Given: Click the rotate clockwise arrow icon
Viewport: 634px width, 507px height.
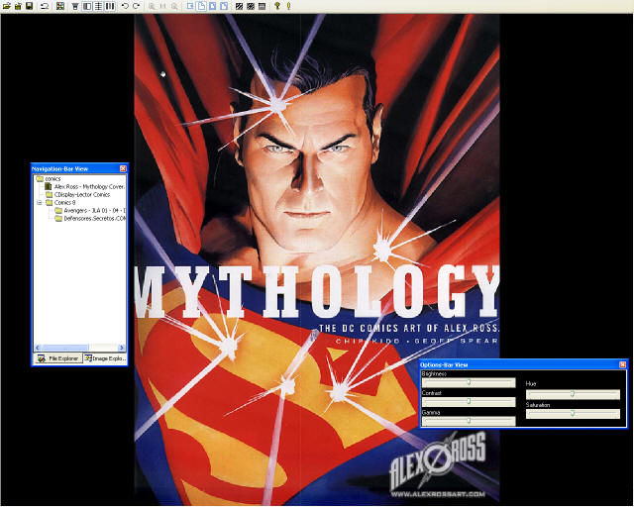Looking at the screenshot, I should (137, 6).
